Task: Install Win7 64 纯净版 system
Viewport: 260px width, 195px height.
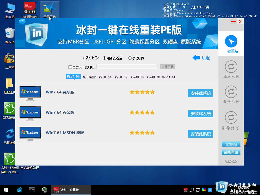Action: click(201, 93)
